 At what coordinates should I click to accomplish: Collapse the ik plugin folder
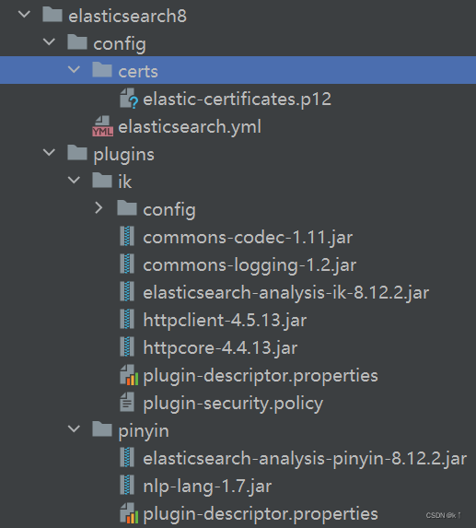tap(74, 181)
